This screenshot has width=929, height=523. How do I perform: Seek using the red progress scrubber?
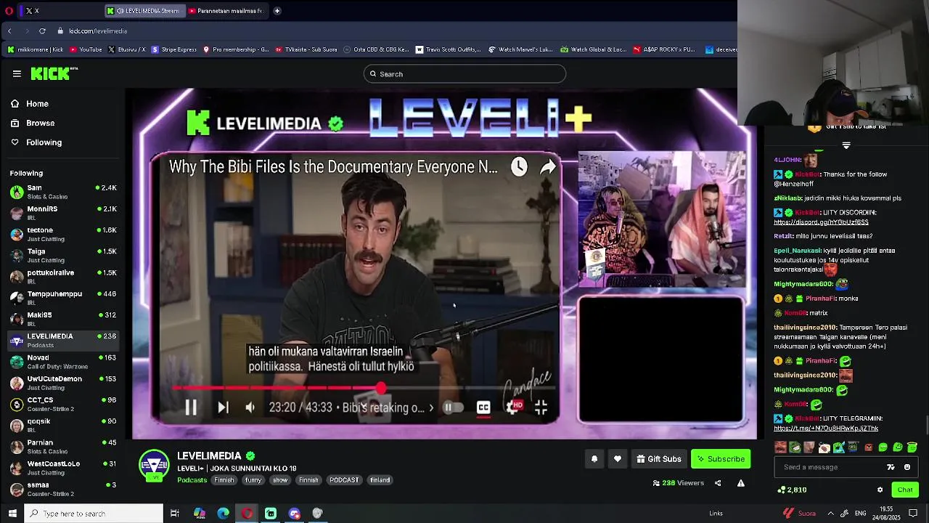[381, 389]
